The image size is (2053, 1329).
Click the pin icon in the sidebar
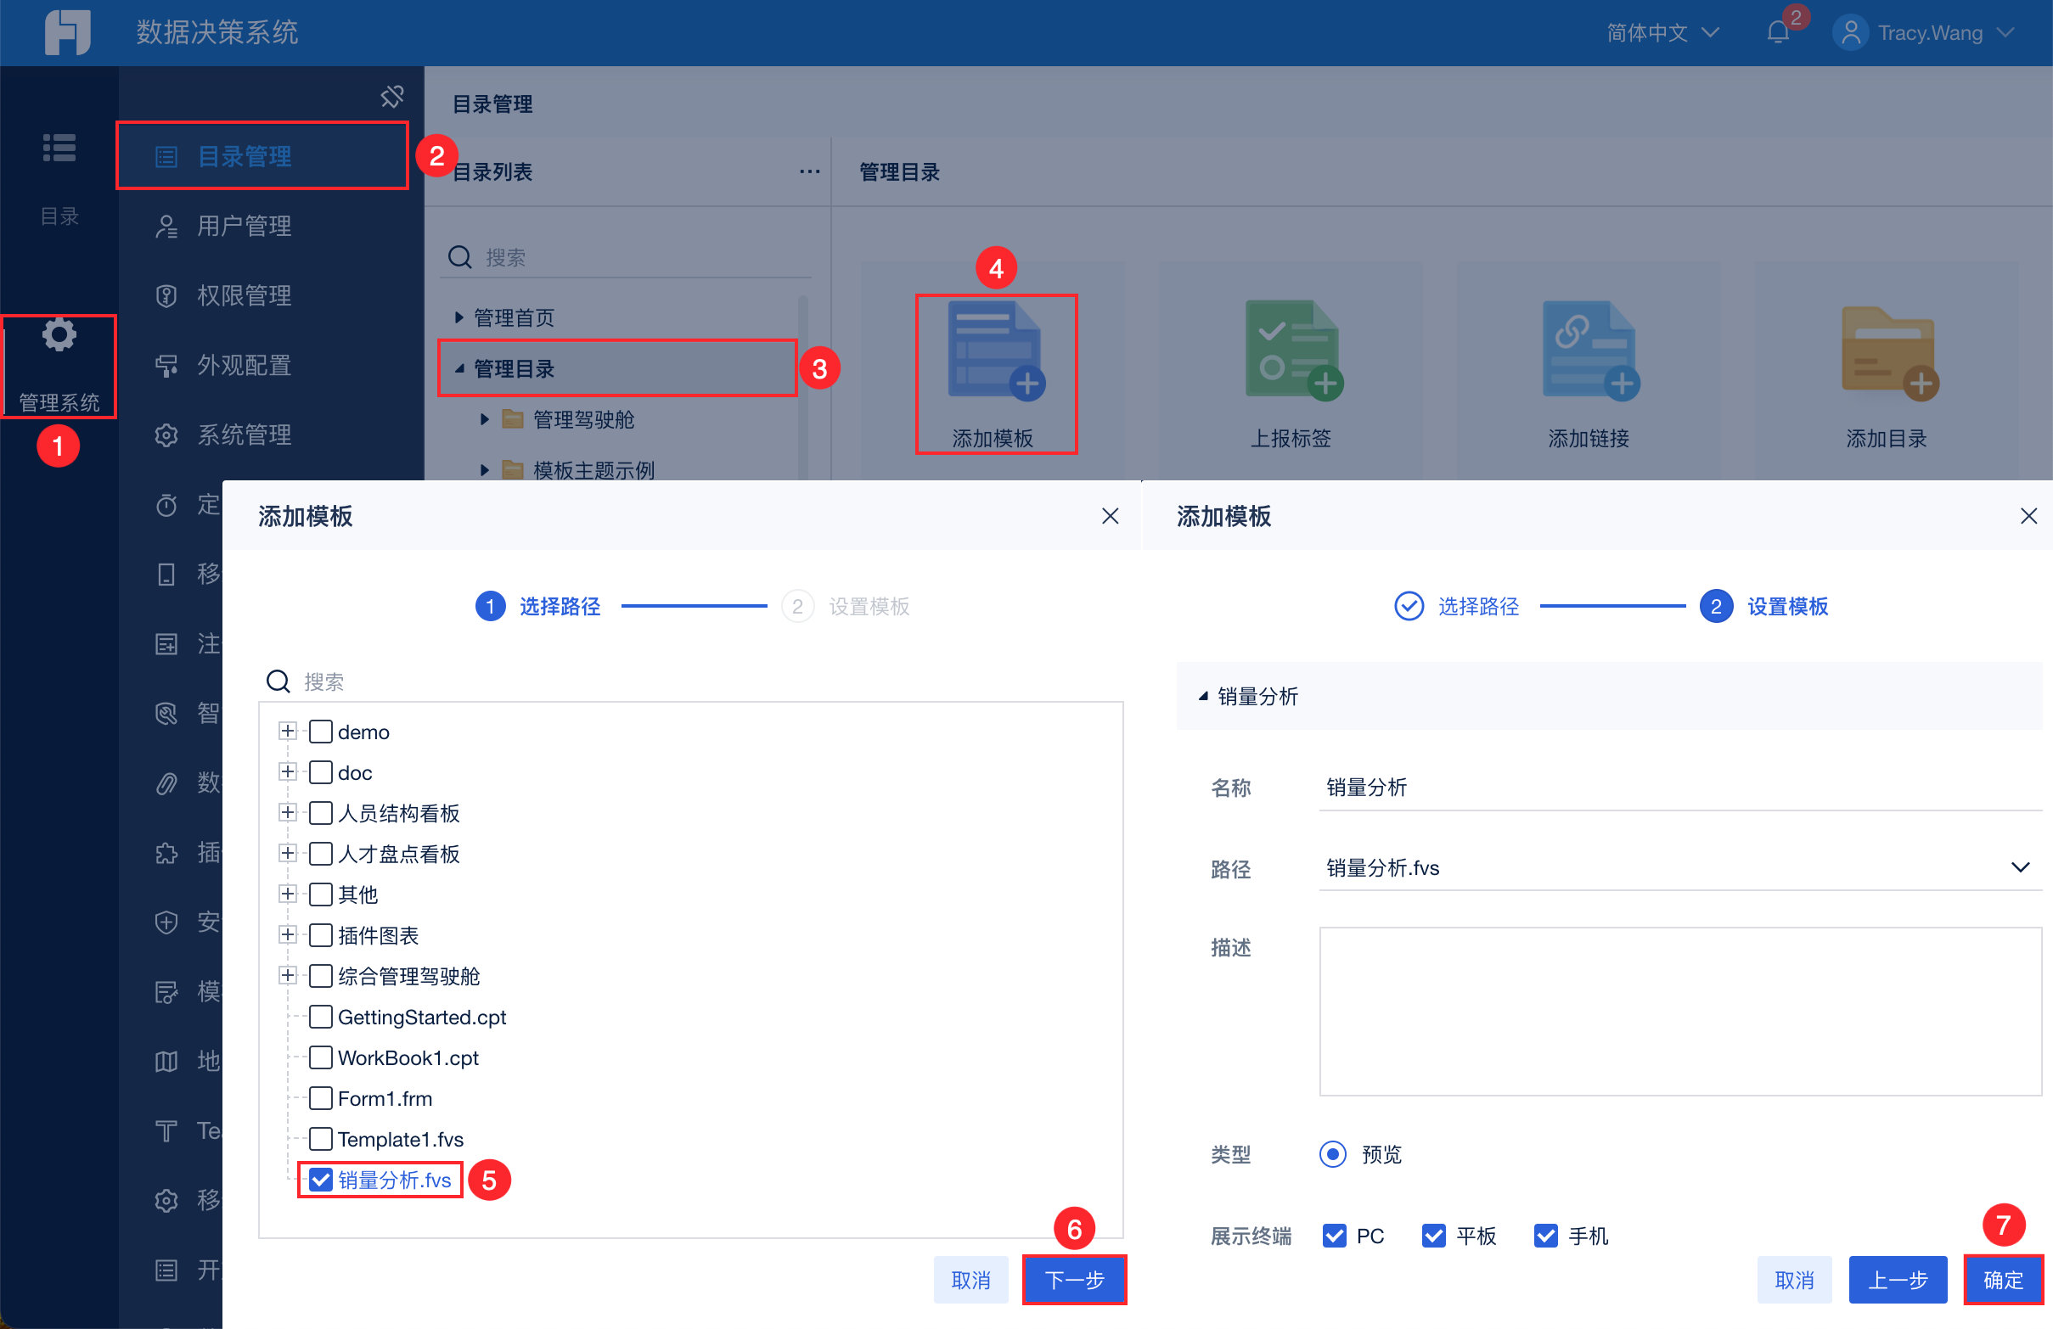(x=392, y=97)
